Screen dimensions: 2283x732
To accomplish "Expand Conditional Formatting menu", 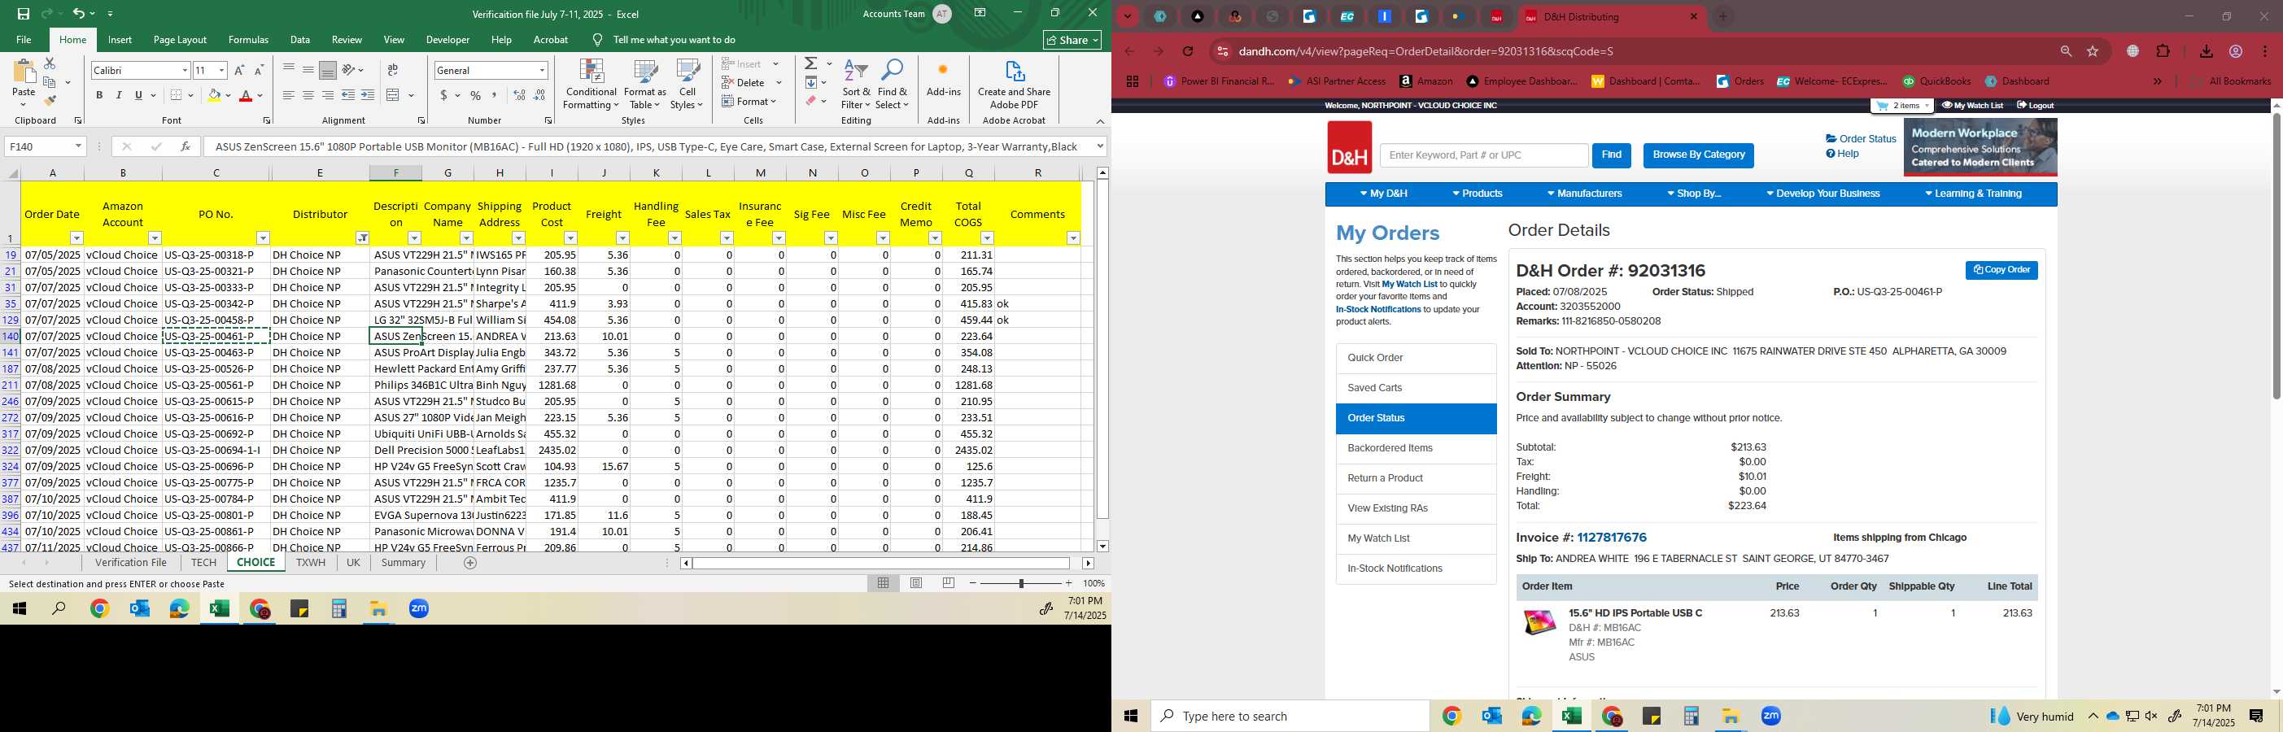I will pos(591,85).
